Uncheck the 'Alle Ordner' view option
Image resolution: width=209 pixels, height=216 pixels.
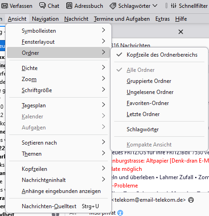click(160, 70)
